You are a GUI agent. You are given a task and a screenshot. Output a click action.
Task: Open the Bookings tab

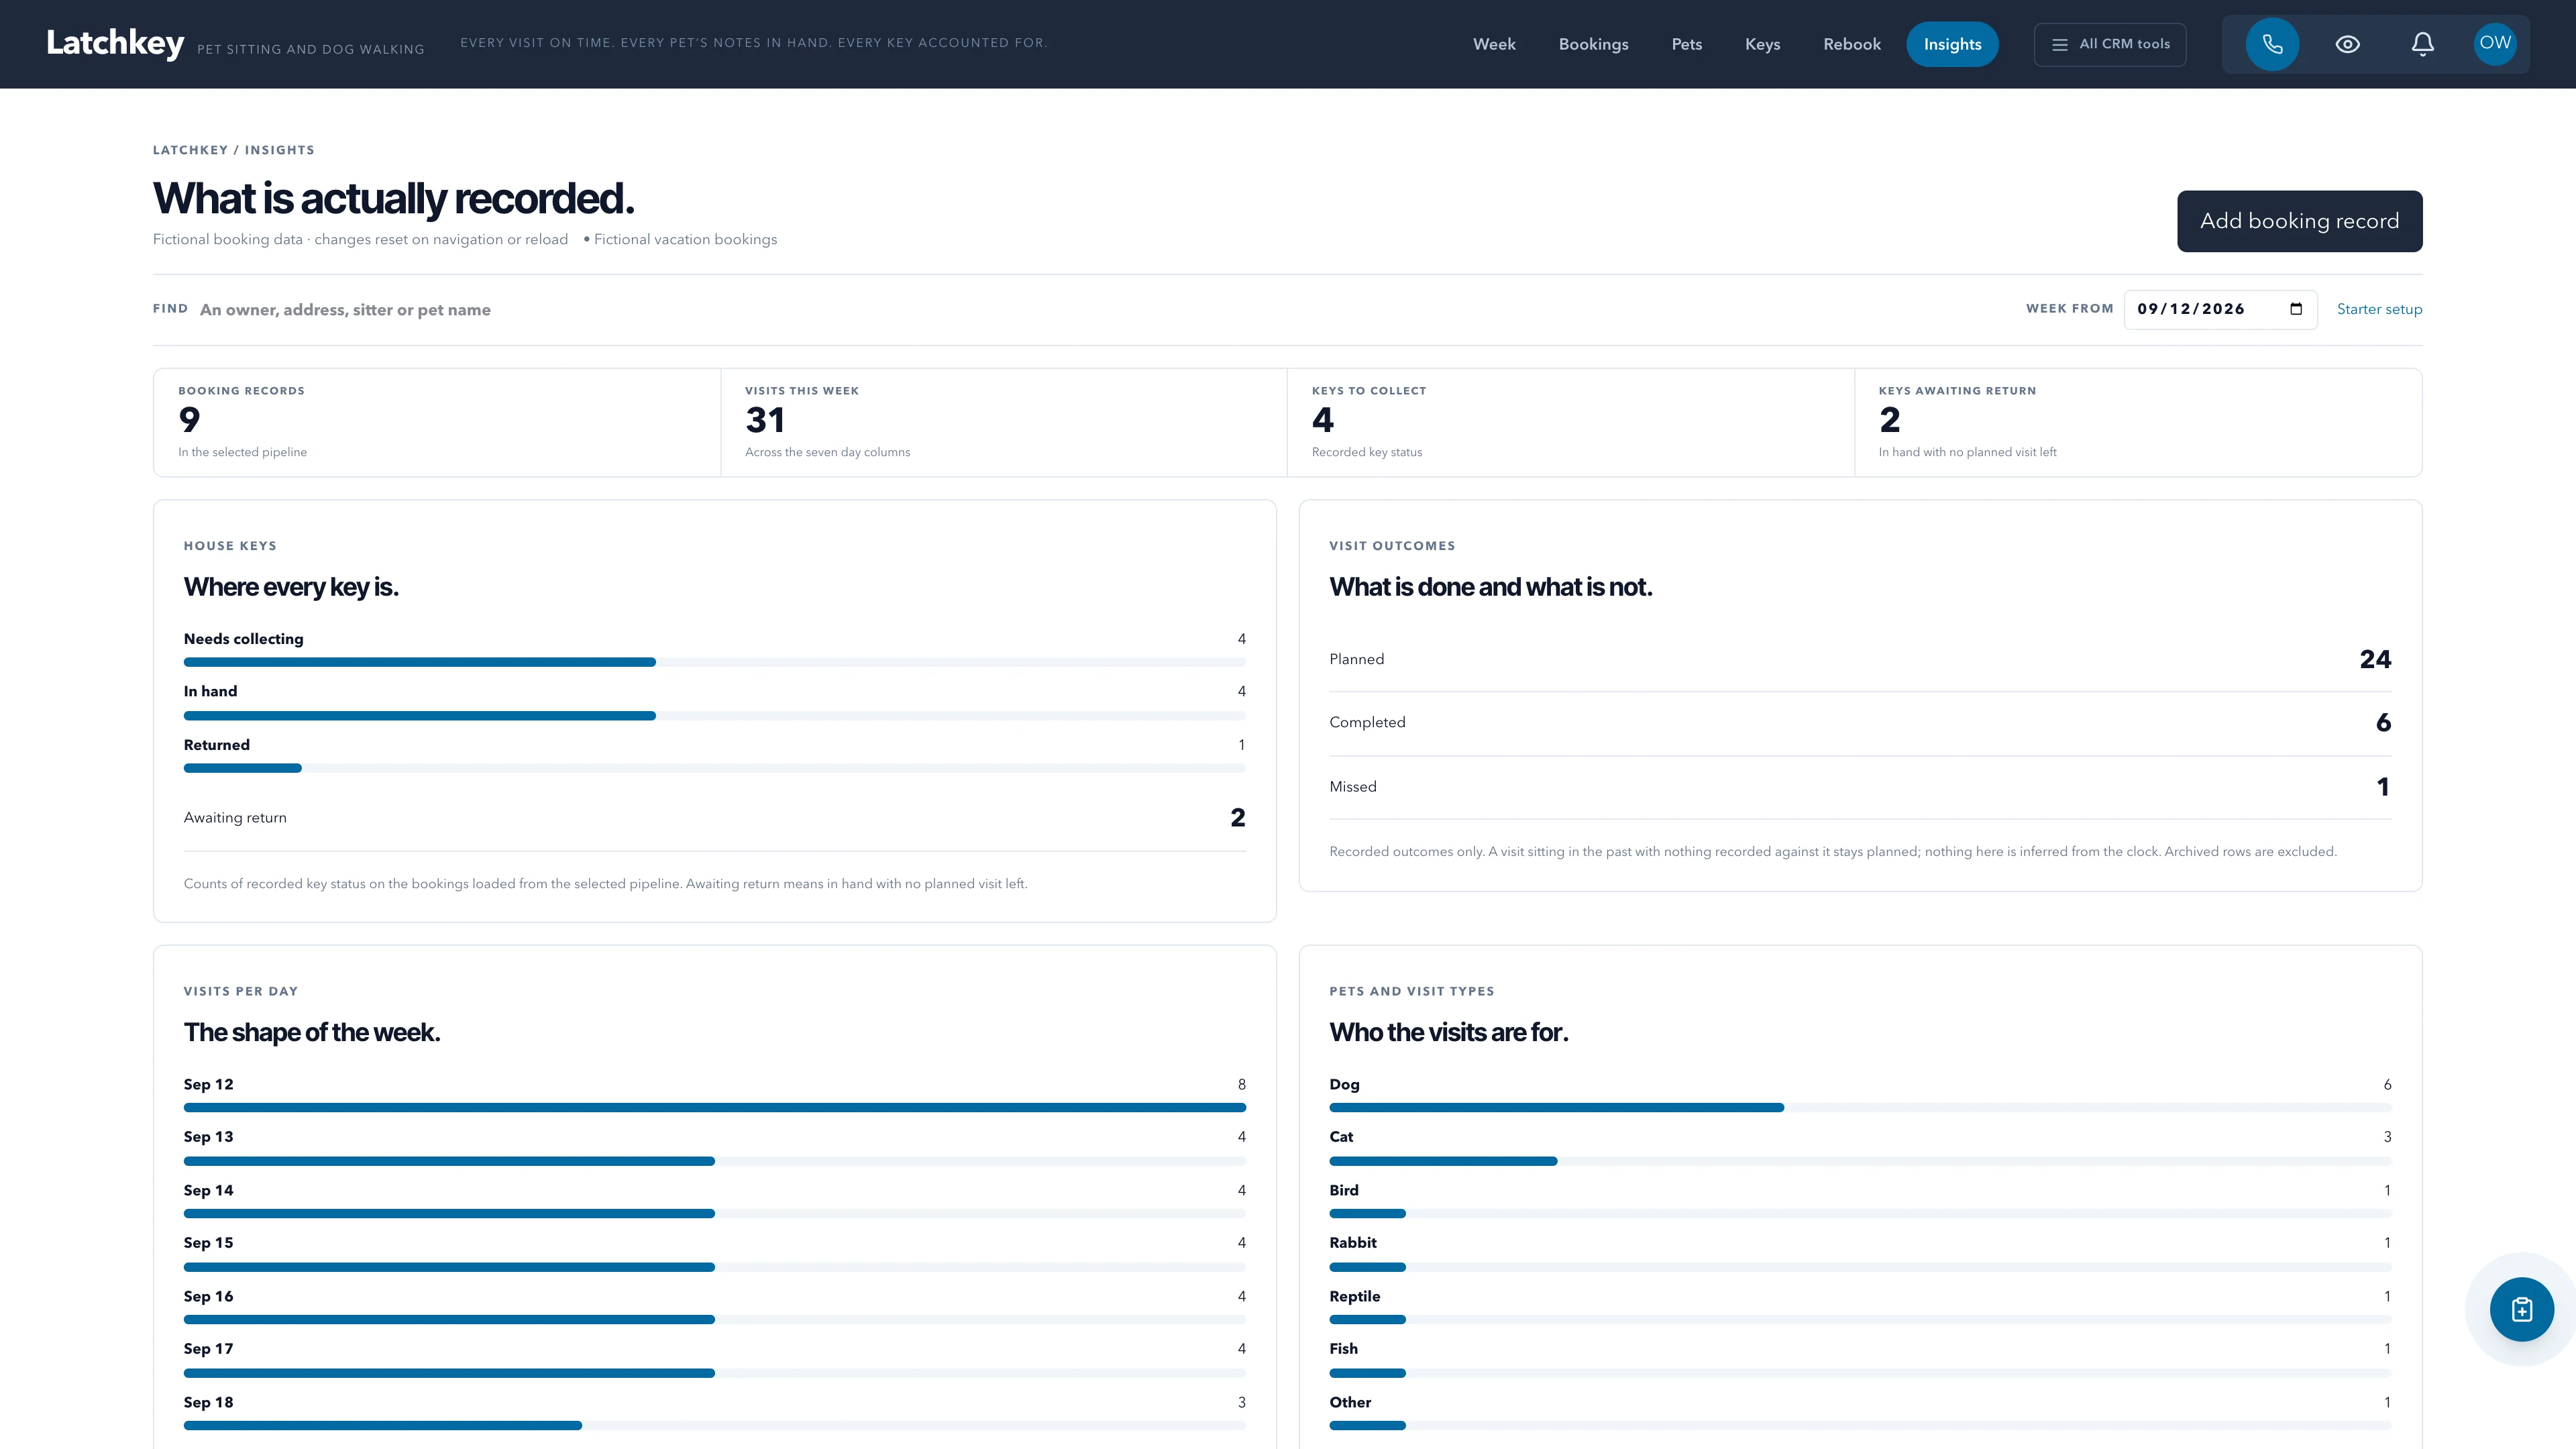coord(1593,44)
